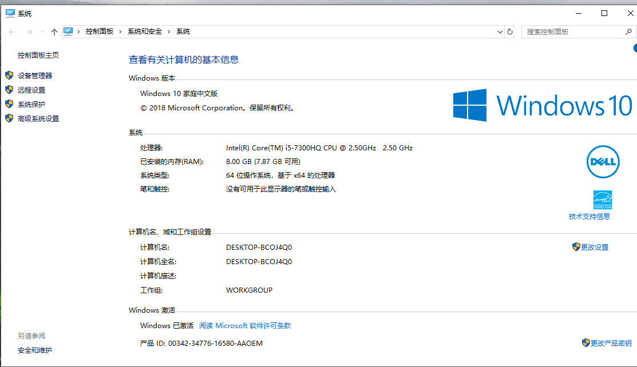Screen dimensions: 637x367
Task: Open 远程设置 link
Action: [x=31, y=90]
